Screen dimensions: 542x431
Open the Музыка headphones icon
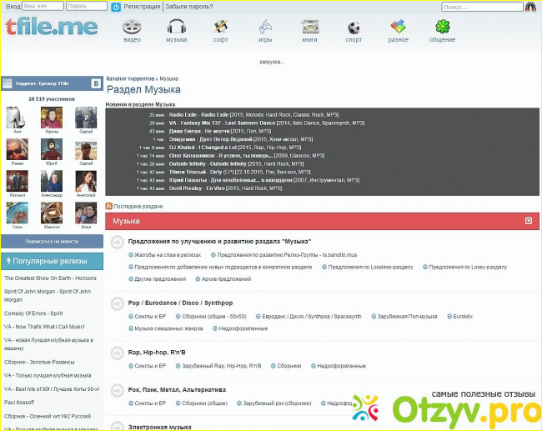pyautogui.click(x=176, y=27)
